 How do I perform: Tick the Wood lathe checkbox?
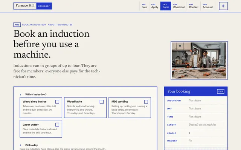point(102,102)
